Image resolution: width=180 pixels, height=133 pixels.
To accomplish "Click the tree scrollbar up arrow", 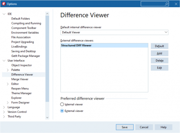I will pos(47,14).
